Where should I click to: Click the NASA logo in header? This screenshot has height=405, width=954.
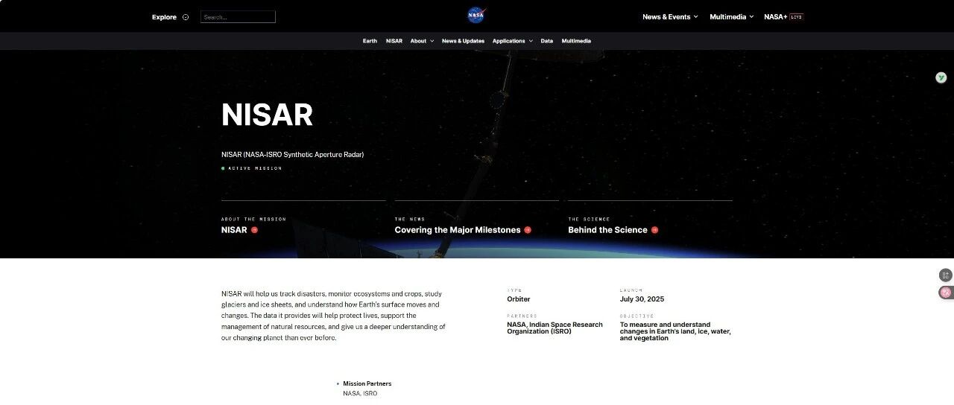(476, 15)
